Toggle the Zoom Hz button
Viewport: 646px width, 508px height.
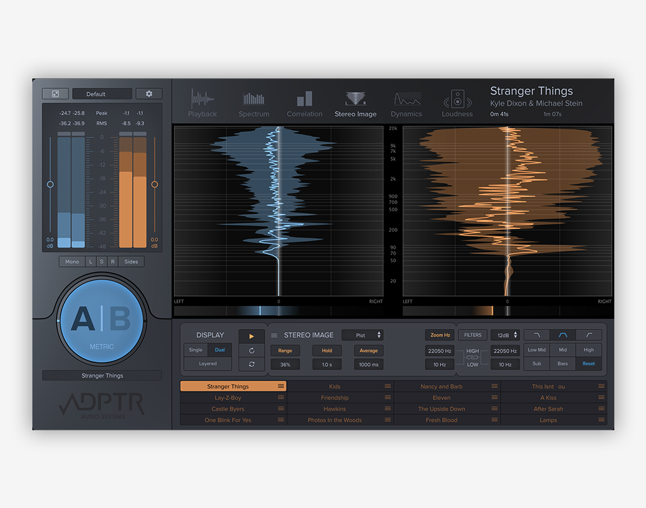pos(440,335)
